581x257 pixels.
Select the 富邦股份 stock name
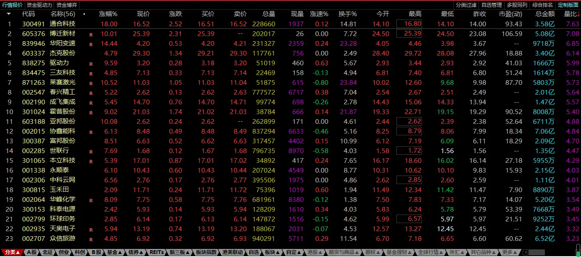tap(63, 141)
